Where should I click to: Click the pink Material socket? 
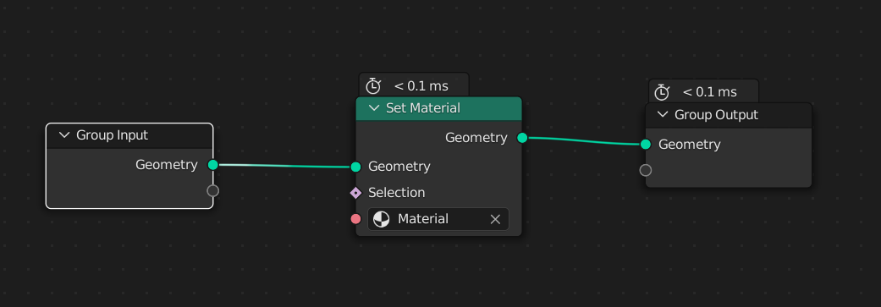click(355, 219)
